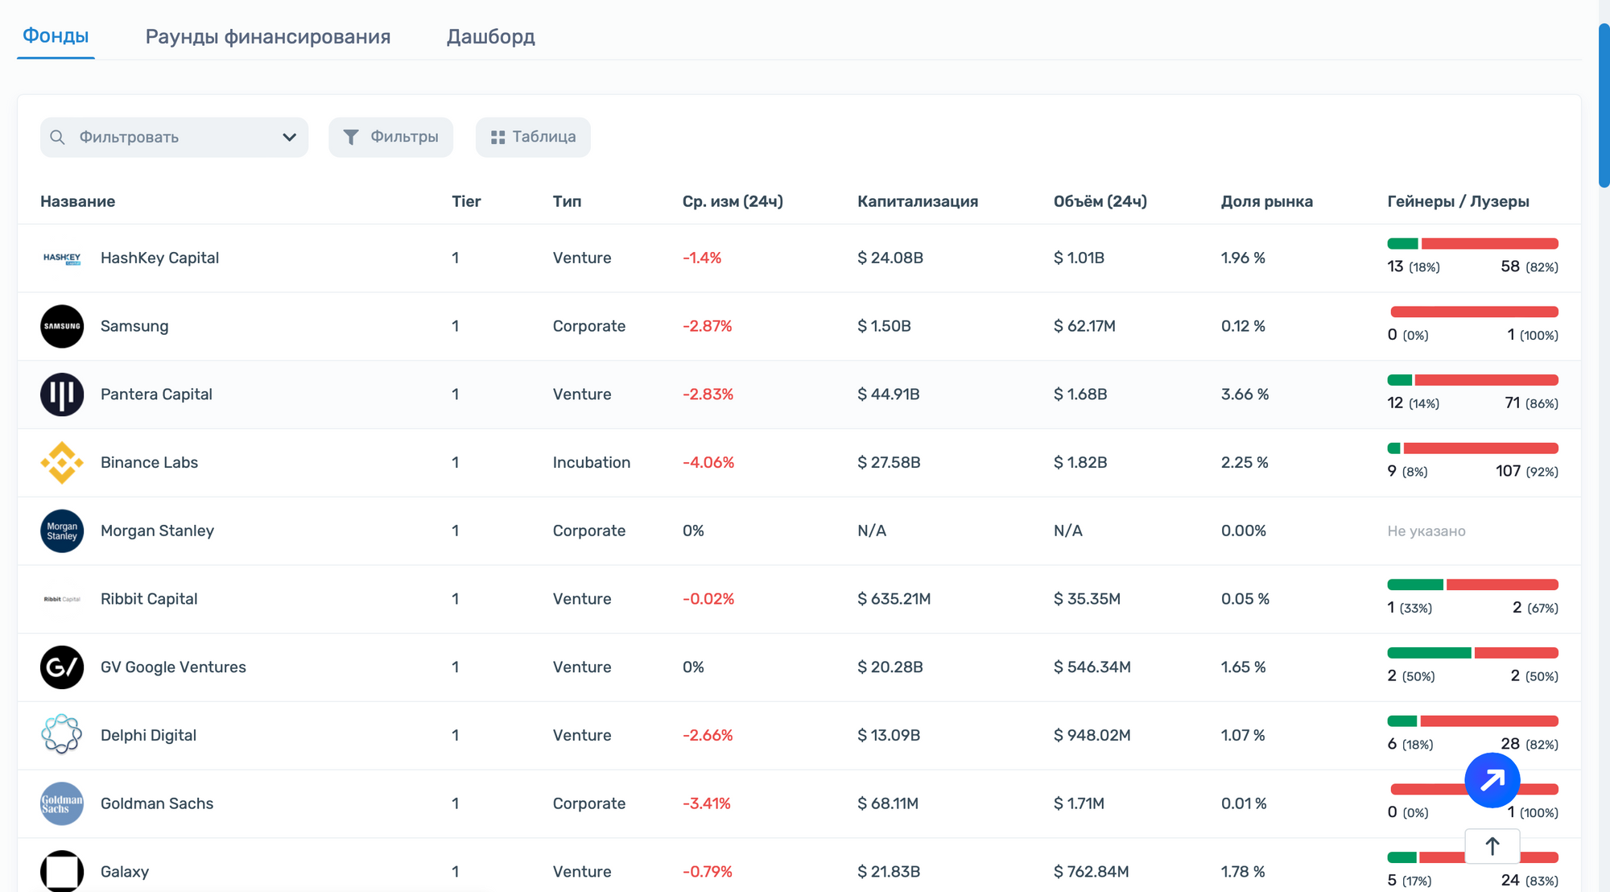Click Galaxy volume $ 762.84M

(x=1092, y=872)
